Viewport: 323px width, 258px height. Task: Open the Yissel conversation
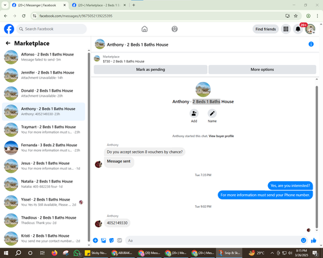[x=43, y=202]
